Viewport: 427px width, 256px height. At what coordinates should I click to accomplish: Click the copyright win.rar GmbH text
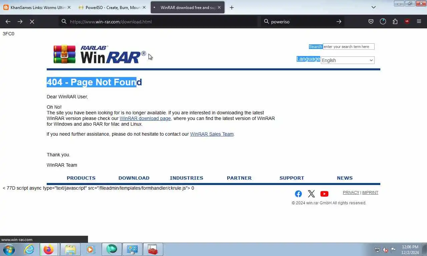pos(329,203)
